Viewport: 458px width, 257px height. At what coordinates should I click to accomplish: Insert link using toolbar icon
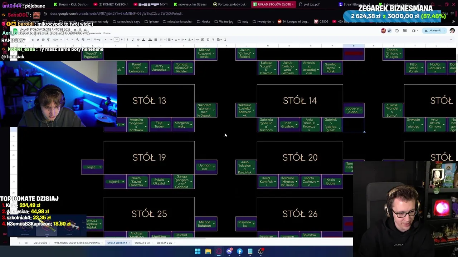(197, 40)
